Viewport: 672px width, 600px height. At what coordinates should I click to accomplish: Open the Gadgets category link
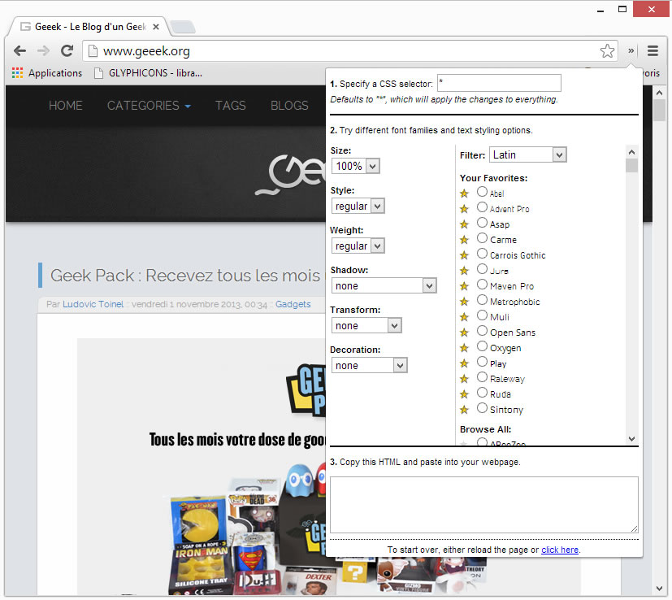pyautogui.click(x=293, y=304)
